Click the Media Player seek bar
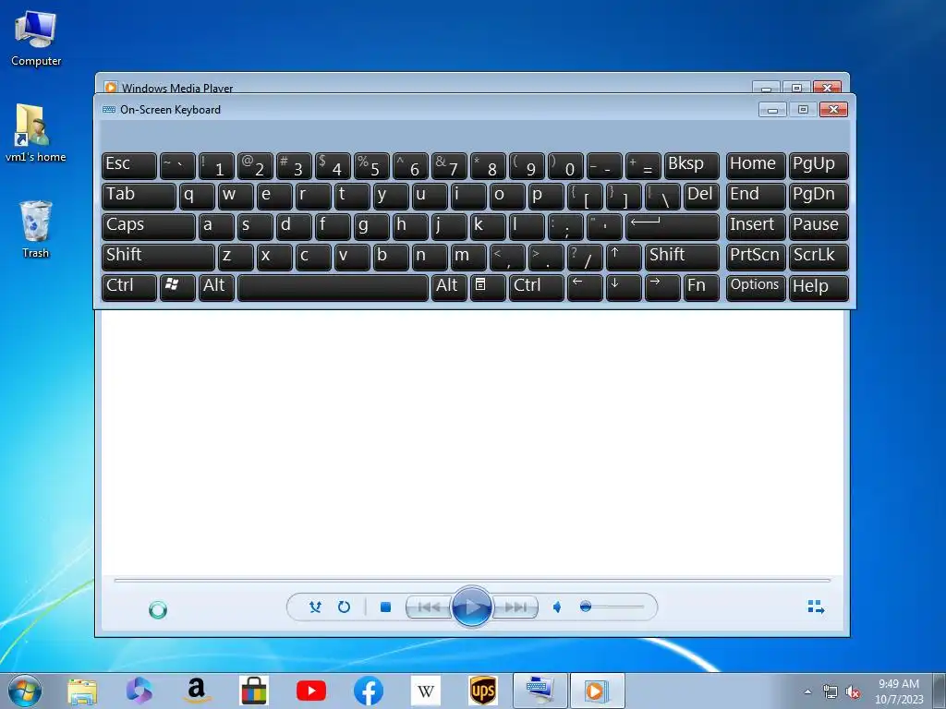946x709 pixels. click(x=472, y=580)
